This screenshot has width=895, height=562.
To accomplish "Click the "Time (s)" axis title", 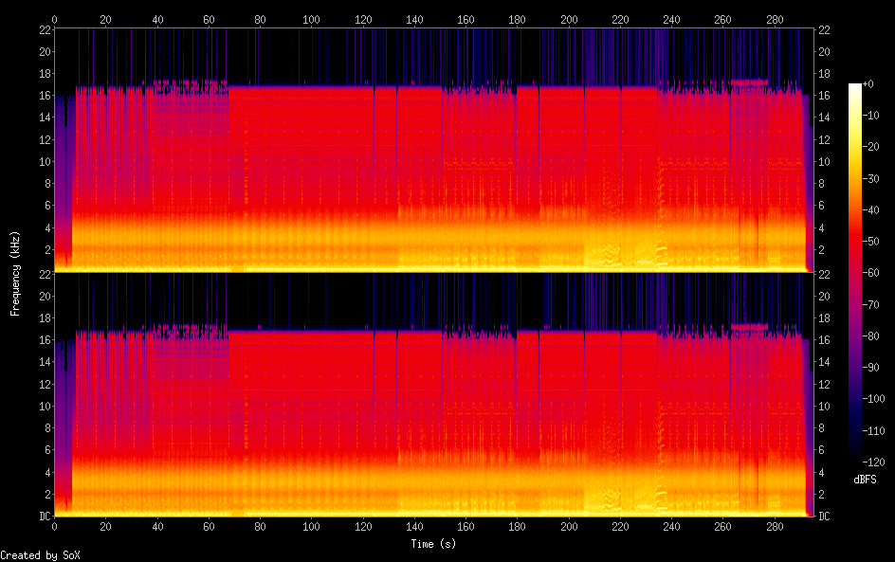I will pyautogui.click(x=431, y=544).
